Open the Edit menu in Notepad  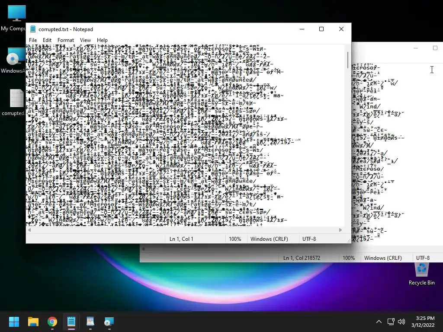[47, 40]
